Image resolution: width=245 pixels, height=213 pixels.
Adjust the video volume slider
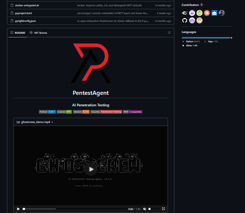point(154,209)
